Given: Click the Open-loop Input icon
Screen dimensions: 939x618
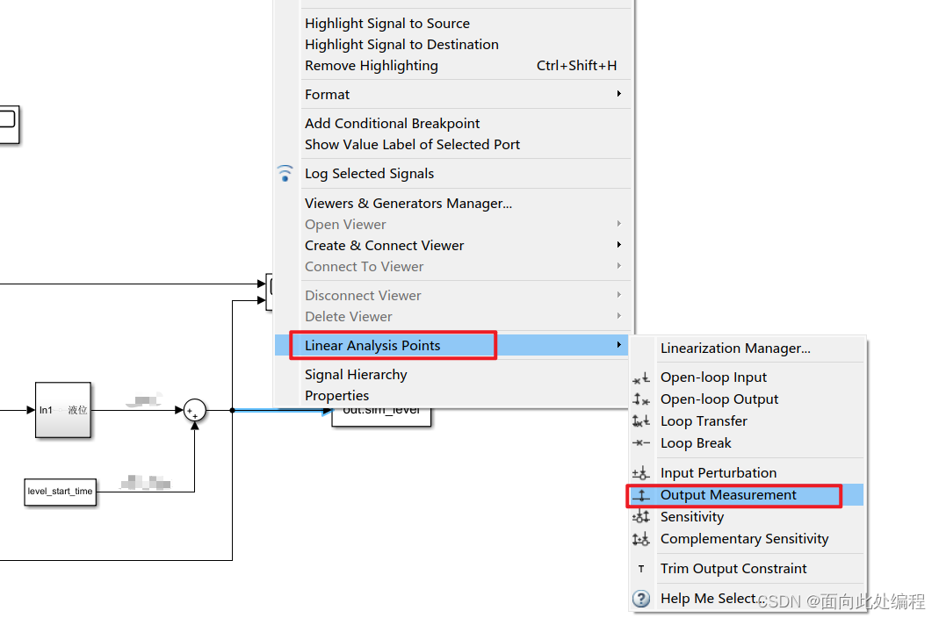Looking at the screenshot, I should pos(640,378).
